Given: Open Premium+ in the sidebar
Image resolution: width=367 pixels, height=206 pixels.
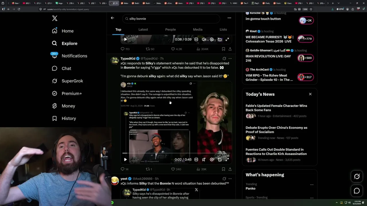Looking at the screenshot, I should [67, 94].
